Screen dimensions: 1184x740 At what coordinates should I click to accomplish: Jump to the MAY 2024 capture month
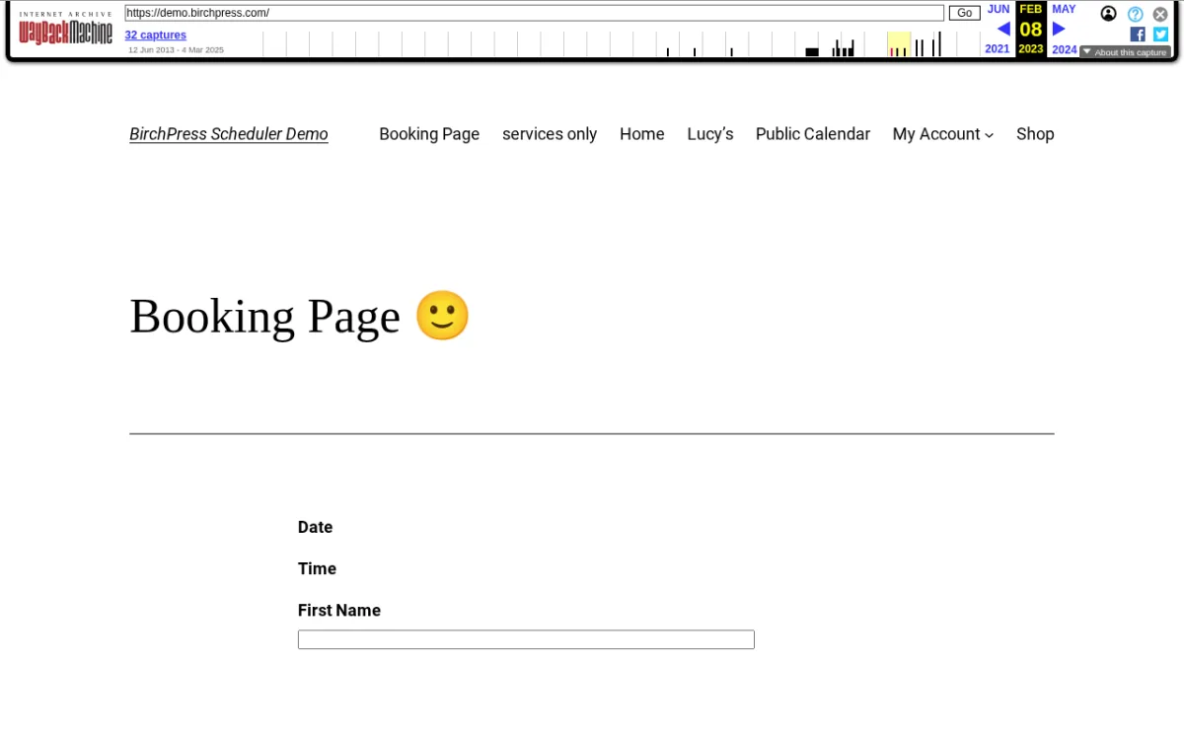[x=1064, y=9]
